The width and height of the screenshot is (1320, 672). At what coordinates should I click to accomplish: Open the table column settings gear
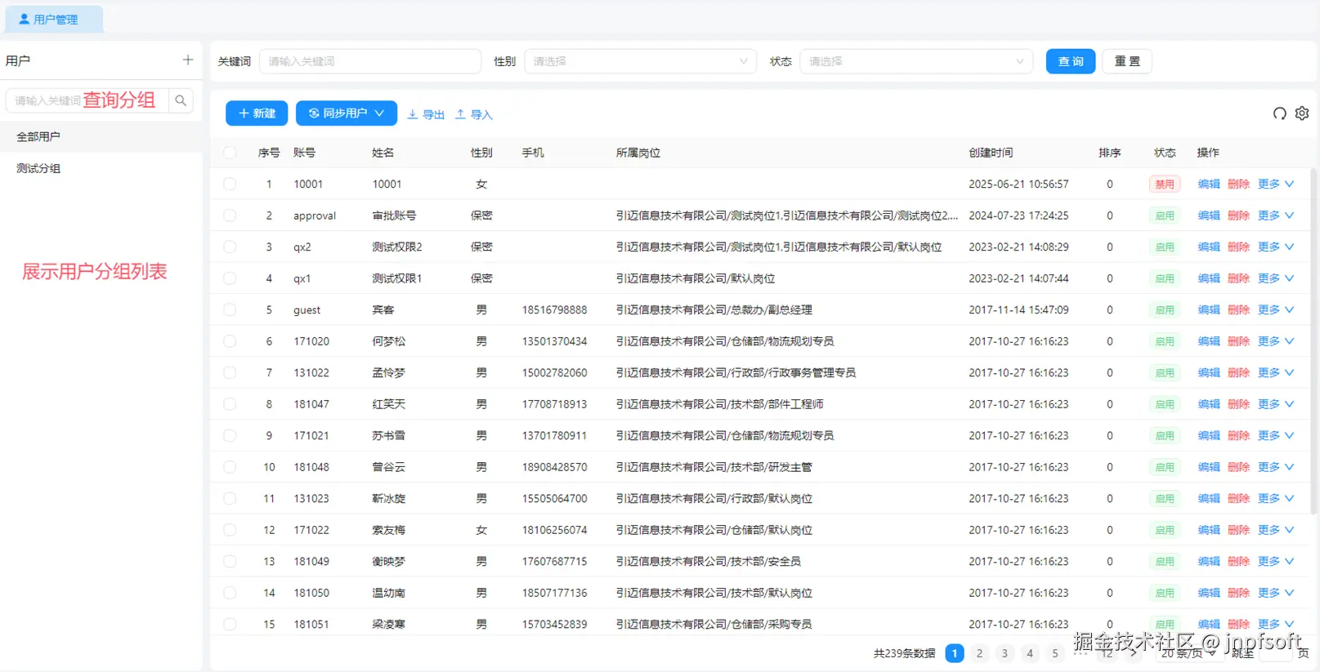pos(1302,113)
